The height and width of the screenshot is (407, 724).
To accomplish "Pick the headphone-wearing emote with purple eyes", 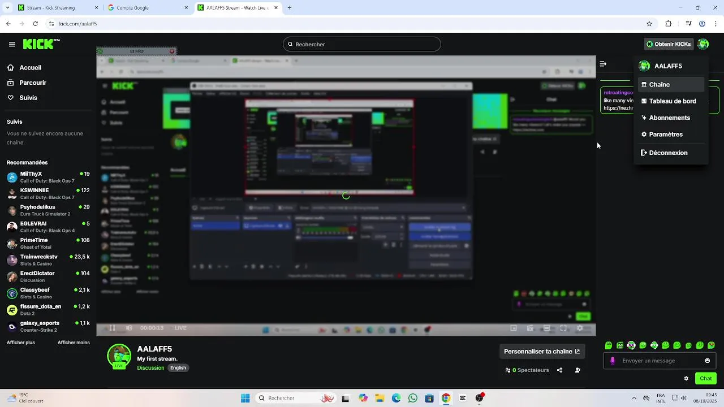I will (631, 345).
